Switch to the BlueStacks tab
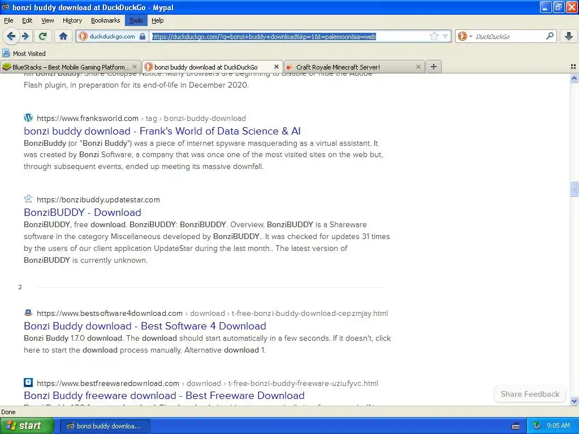This screenshot has height=434, width=579. point(71,67)
